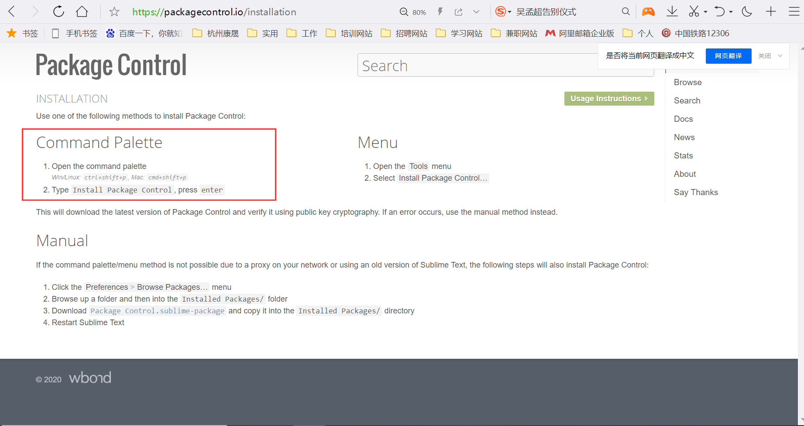Open the 培训网站 bookmark folder
The image size is (804, 426).
coord(349,33)
